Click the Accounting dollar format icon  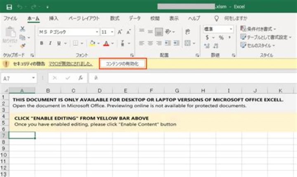(x=207, y=38)
